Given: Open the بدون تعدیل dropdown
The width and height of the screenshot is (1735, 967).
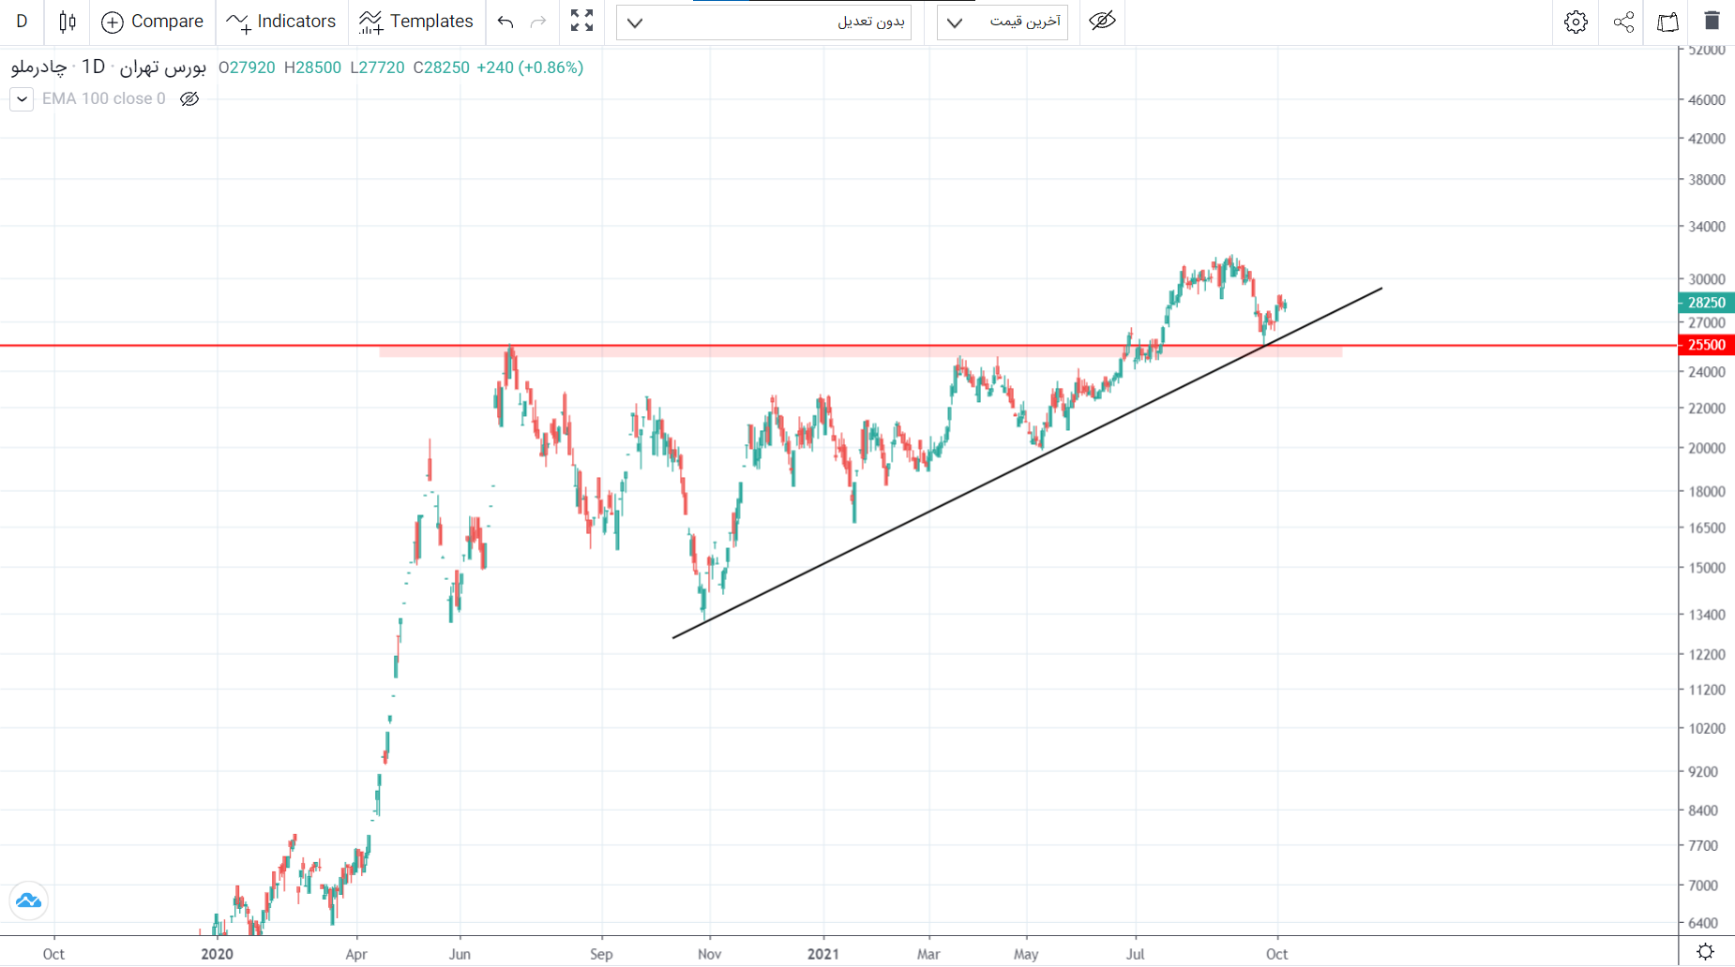Looking at the screenshot, I should tap(763, 22).
